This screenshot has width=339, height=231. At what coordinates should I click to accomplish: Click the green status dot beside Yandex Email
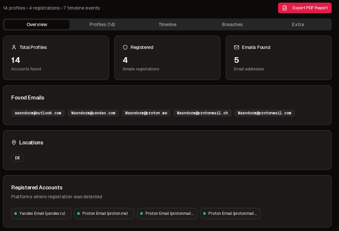[x=16, y=213]
